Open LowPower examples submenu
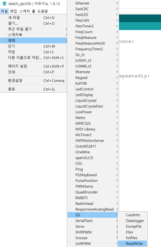Image resolution: width=161 pixels, height=247 pixels. 93,112
